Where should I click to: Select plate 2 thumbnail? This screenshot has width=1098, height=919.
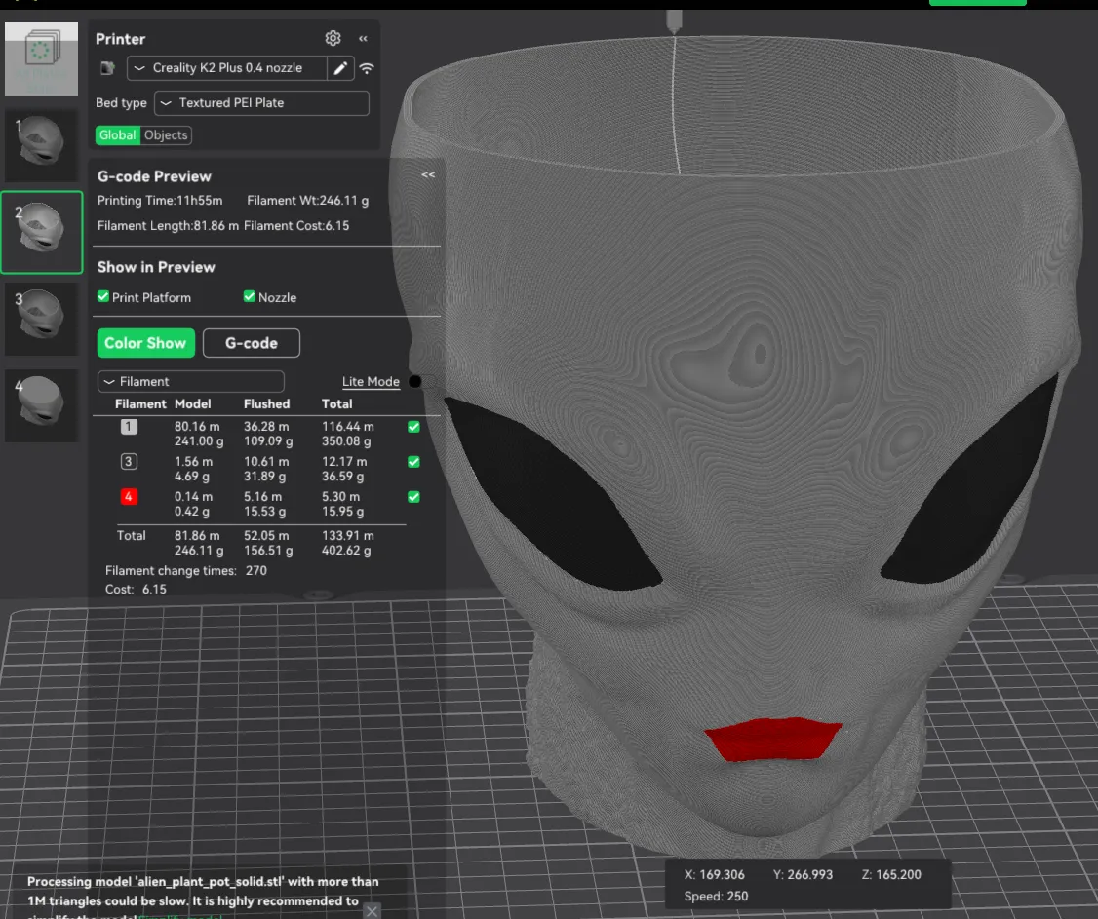pyautogui.click(x=42, y=232)
